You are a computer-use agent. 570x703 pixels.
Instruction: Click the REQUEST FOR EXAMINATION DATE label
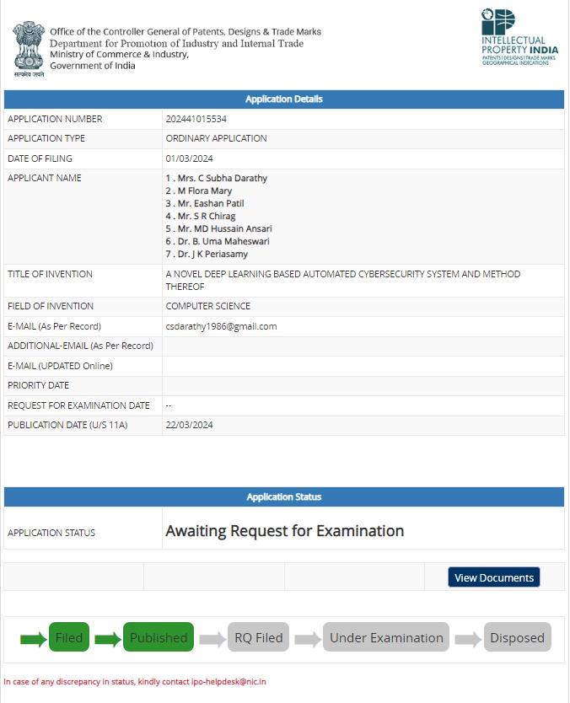click(x=78, y=405)
